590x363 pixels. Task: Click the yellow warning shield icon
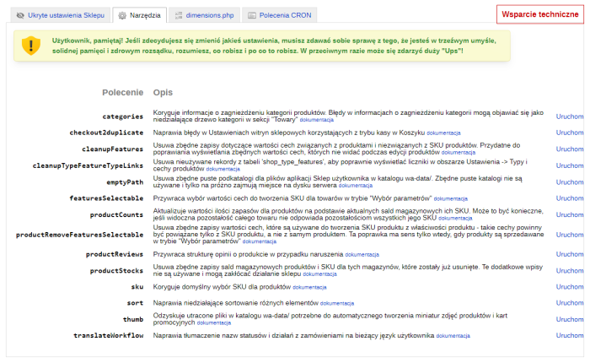[x=31, y=46]
